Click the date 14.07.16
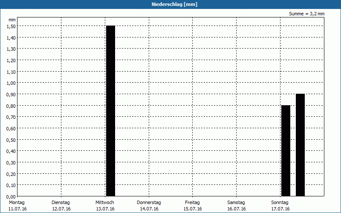The width and height of the screenshot is (341, 213). [x=149, y=209]
